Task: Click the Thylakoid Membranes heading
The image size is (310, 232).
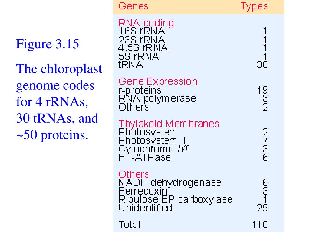Action: click(x=169, y=124)
